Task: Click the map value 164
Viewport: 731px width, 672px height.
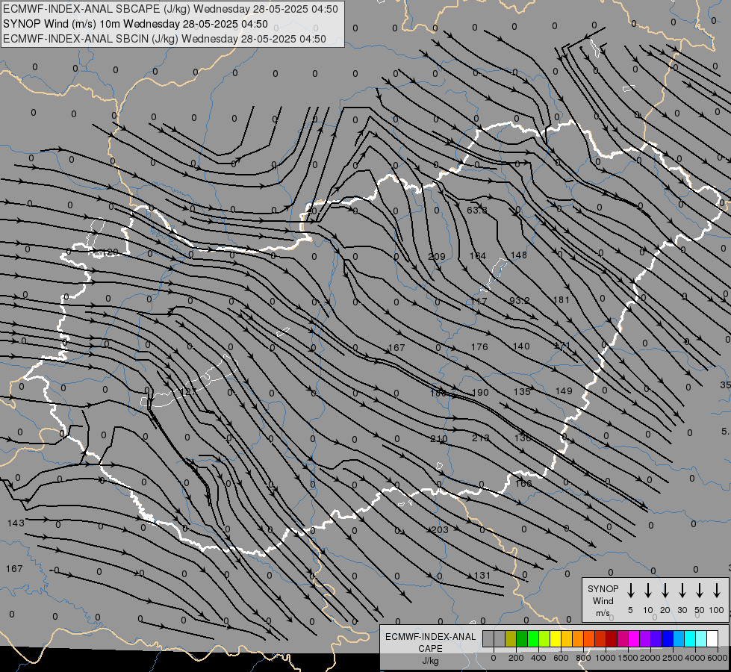Action: [478, 256]
